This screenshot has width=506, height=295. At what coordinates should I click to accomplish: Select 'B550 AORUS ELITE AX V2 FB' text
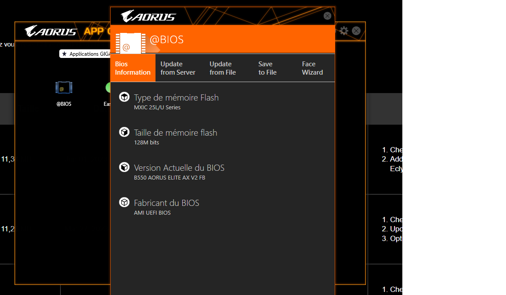170,178
